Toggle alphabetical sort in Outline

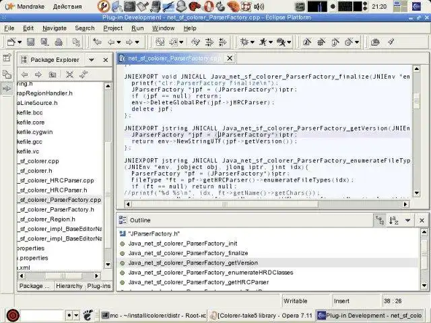393,220
